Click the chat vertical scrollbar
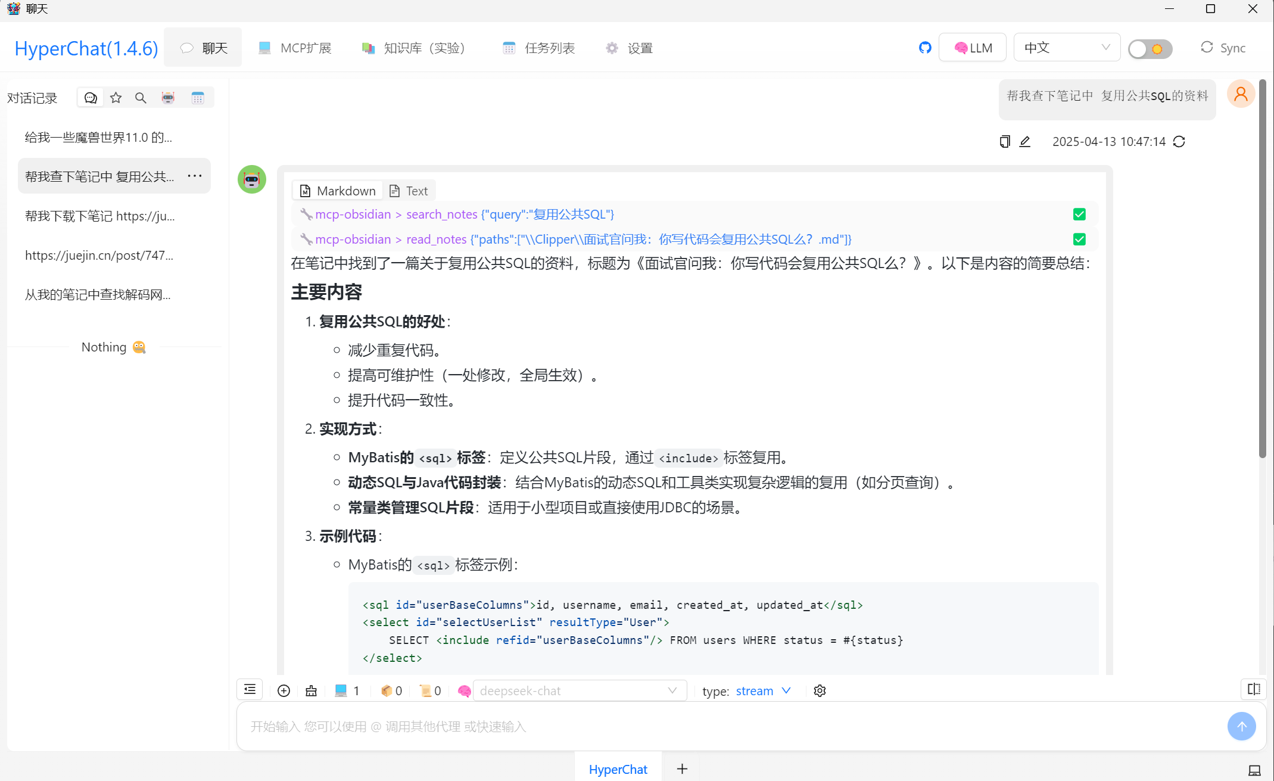Screen dimensions: 1274x781 [1262, 268]
